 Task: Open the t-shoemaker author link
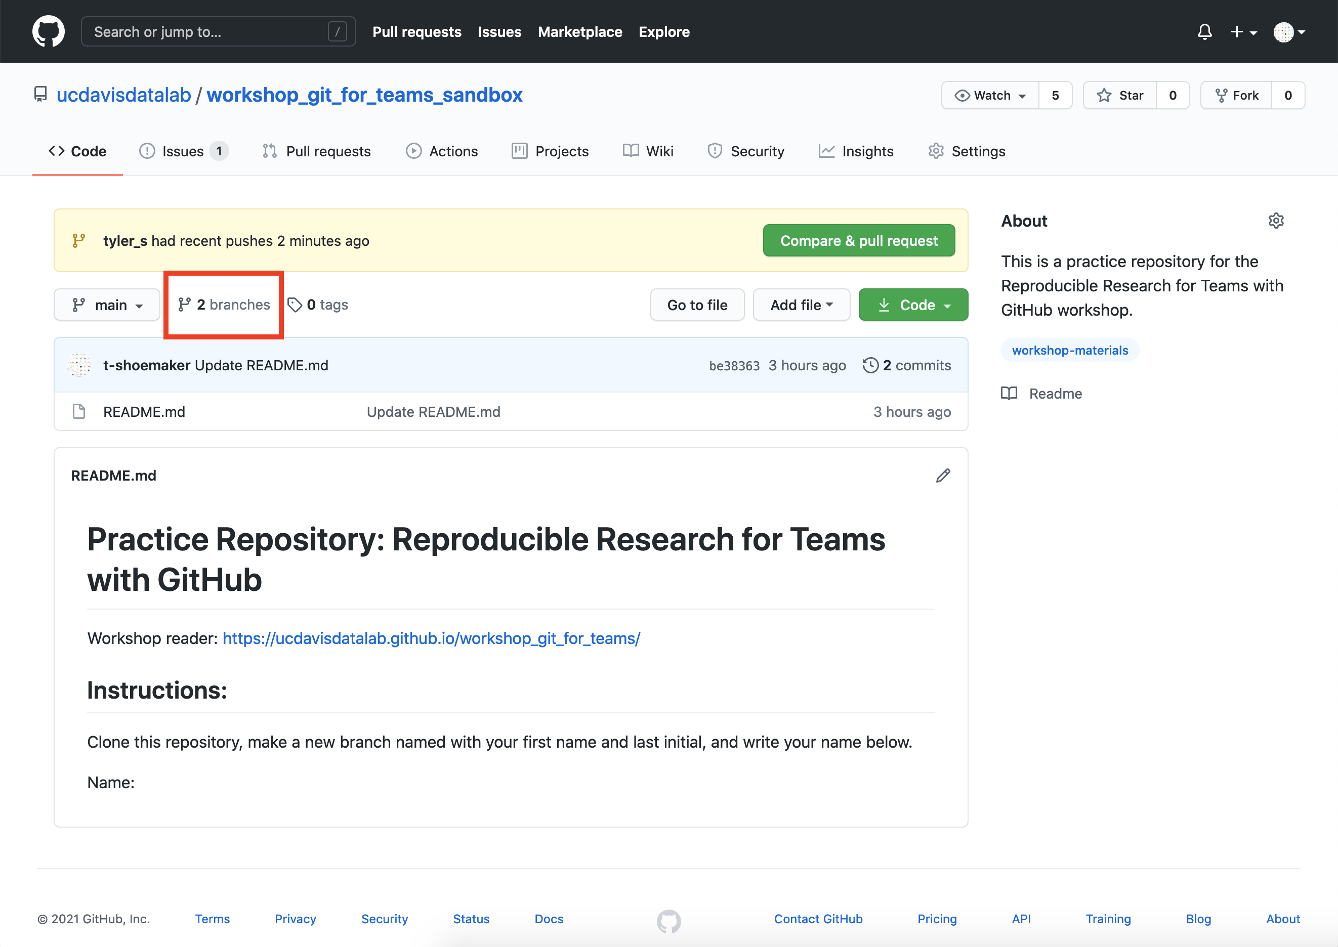pyautogui.click(x=146, y=365)
